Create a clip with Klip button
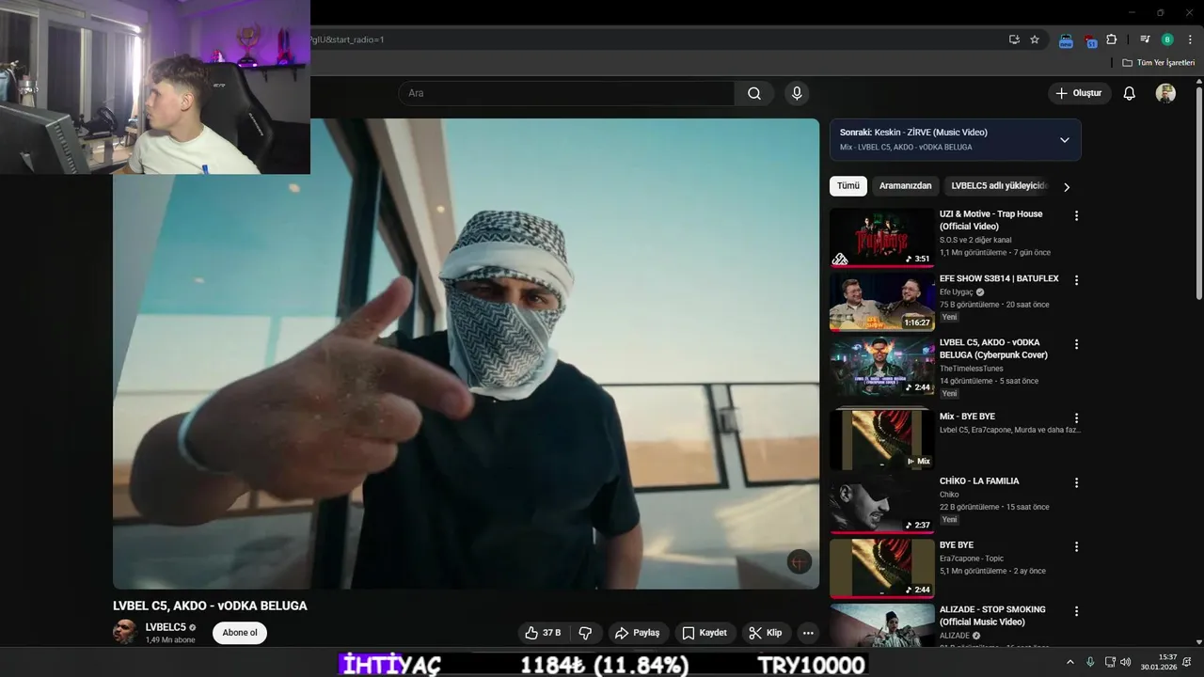Screen dimensions: 1204x677 766,633
